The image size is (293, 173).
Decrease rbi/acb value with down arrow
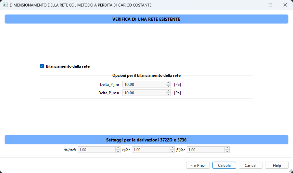coord(118,152)
